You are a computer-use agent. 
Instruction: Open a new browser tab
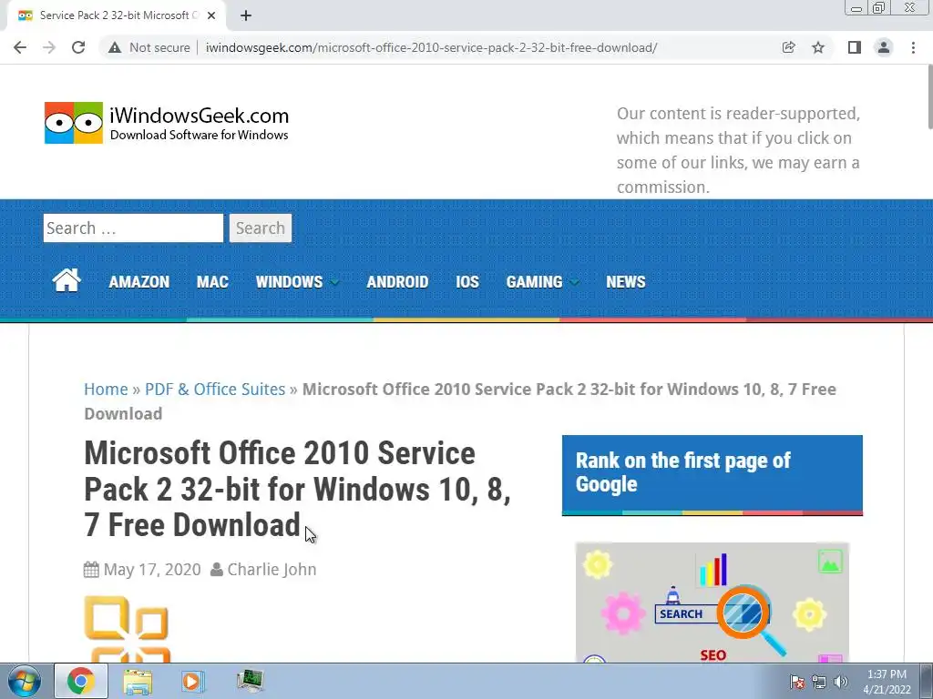pyautogui.click(x=246, y=15)
